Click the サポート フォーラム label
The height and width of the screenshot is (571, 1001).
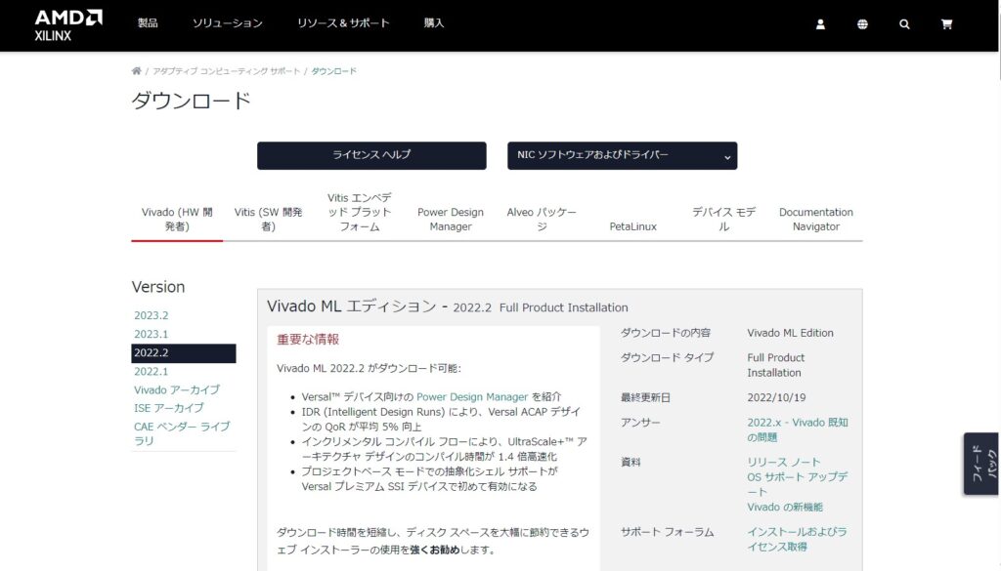coord(667,532)
